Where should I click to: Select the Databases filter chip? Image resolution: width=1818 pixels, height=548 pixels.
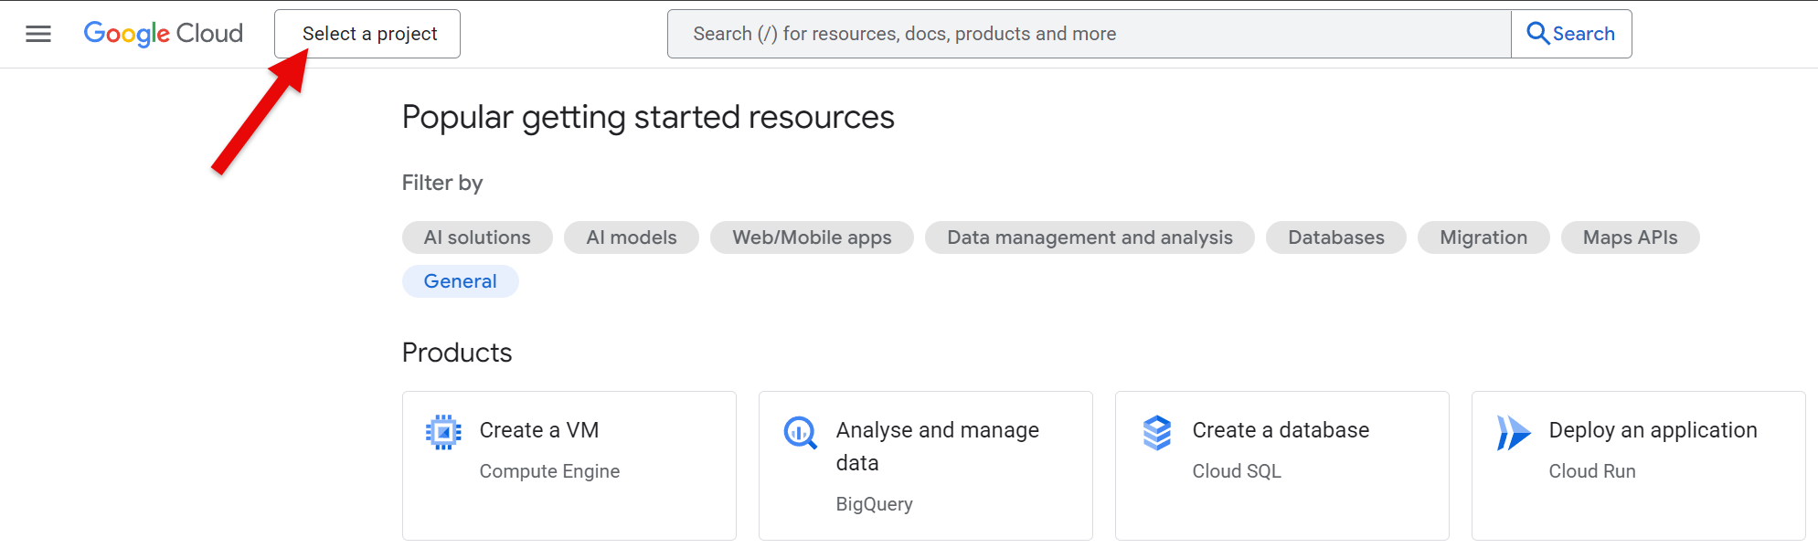pos(1335,237)
